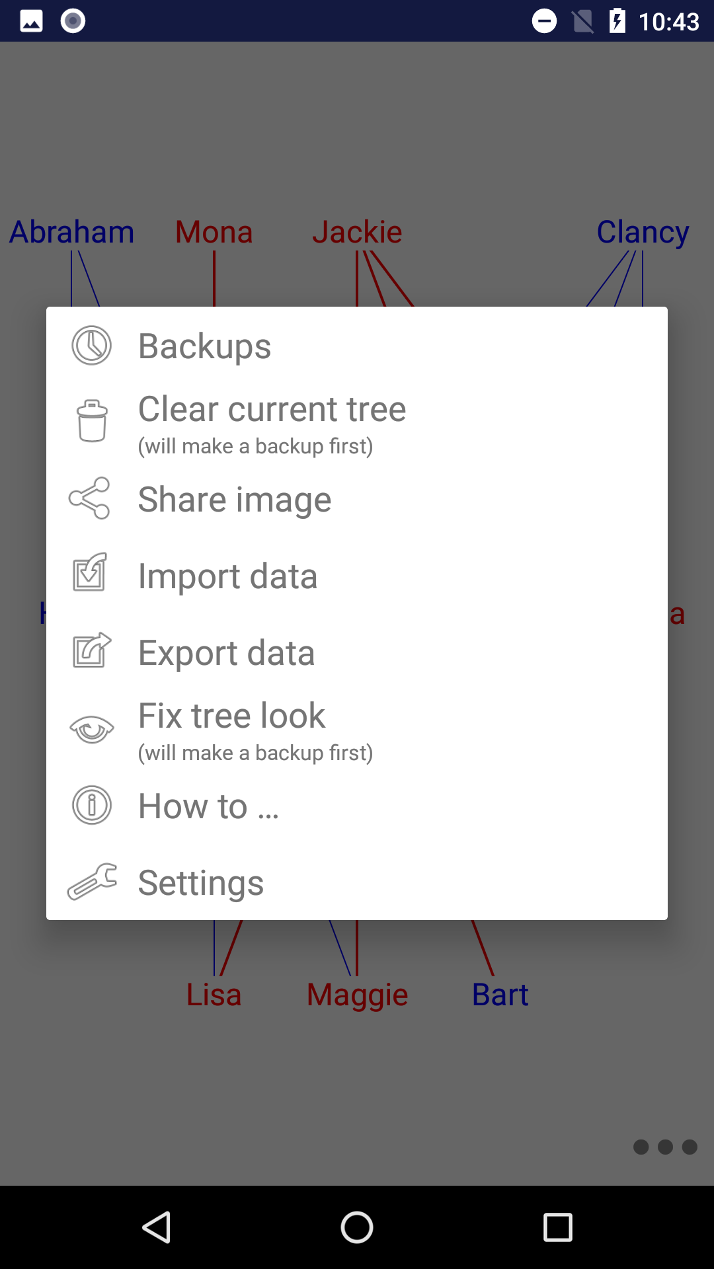Tap Maggie's name in the tree
Viewport: 714px width, 1269px height.
click(357, 995)
